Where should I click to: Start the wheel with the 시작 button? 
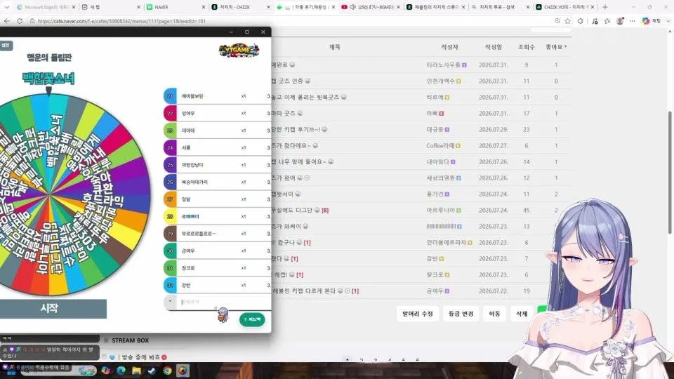point(53,309)
